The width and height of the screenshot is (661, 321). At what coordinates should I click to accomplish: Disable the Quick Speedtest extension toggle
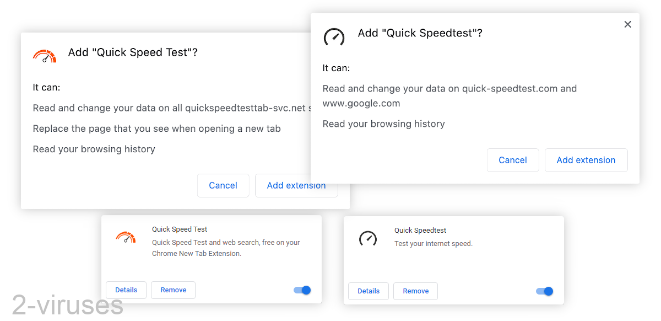(x=544, y=291)
